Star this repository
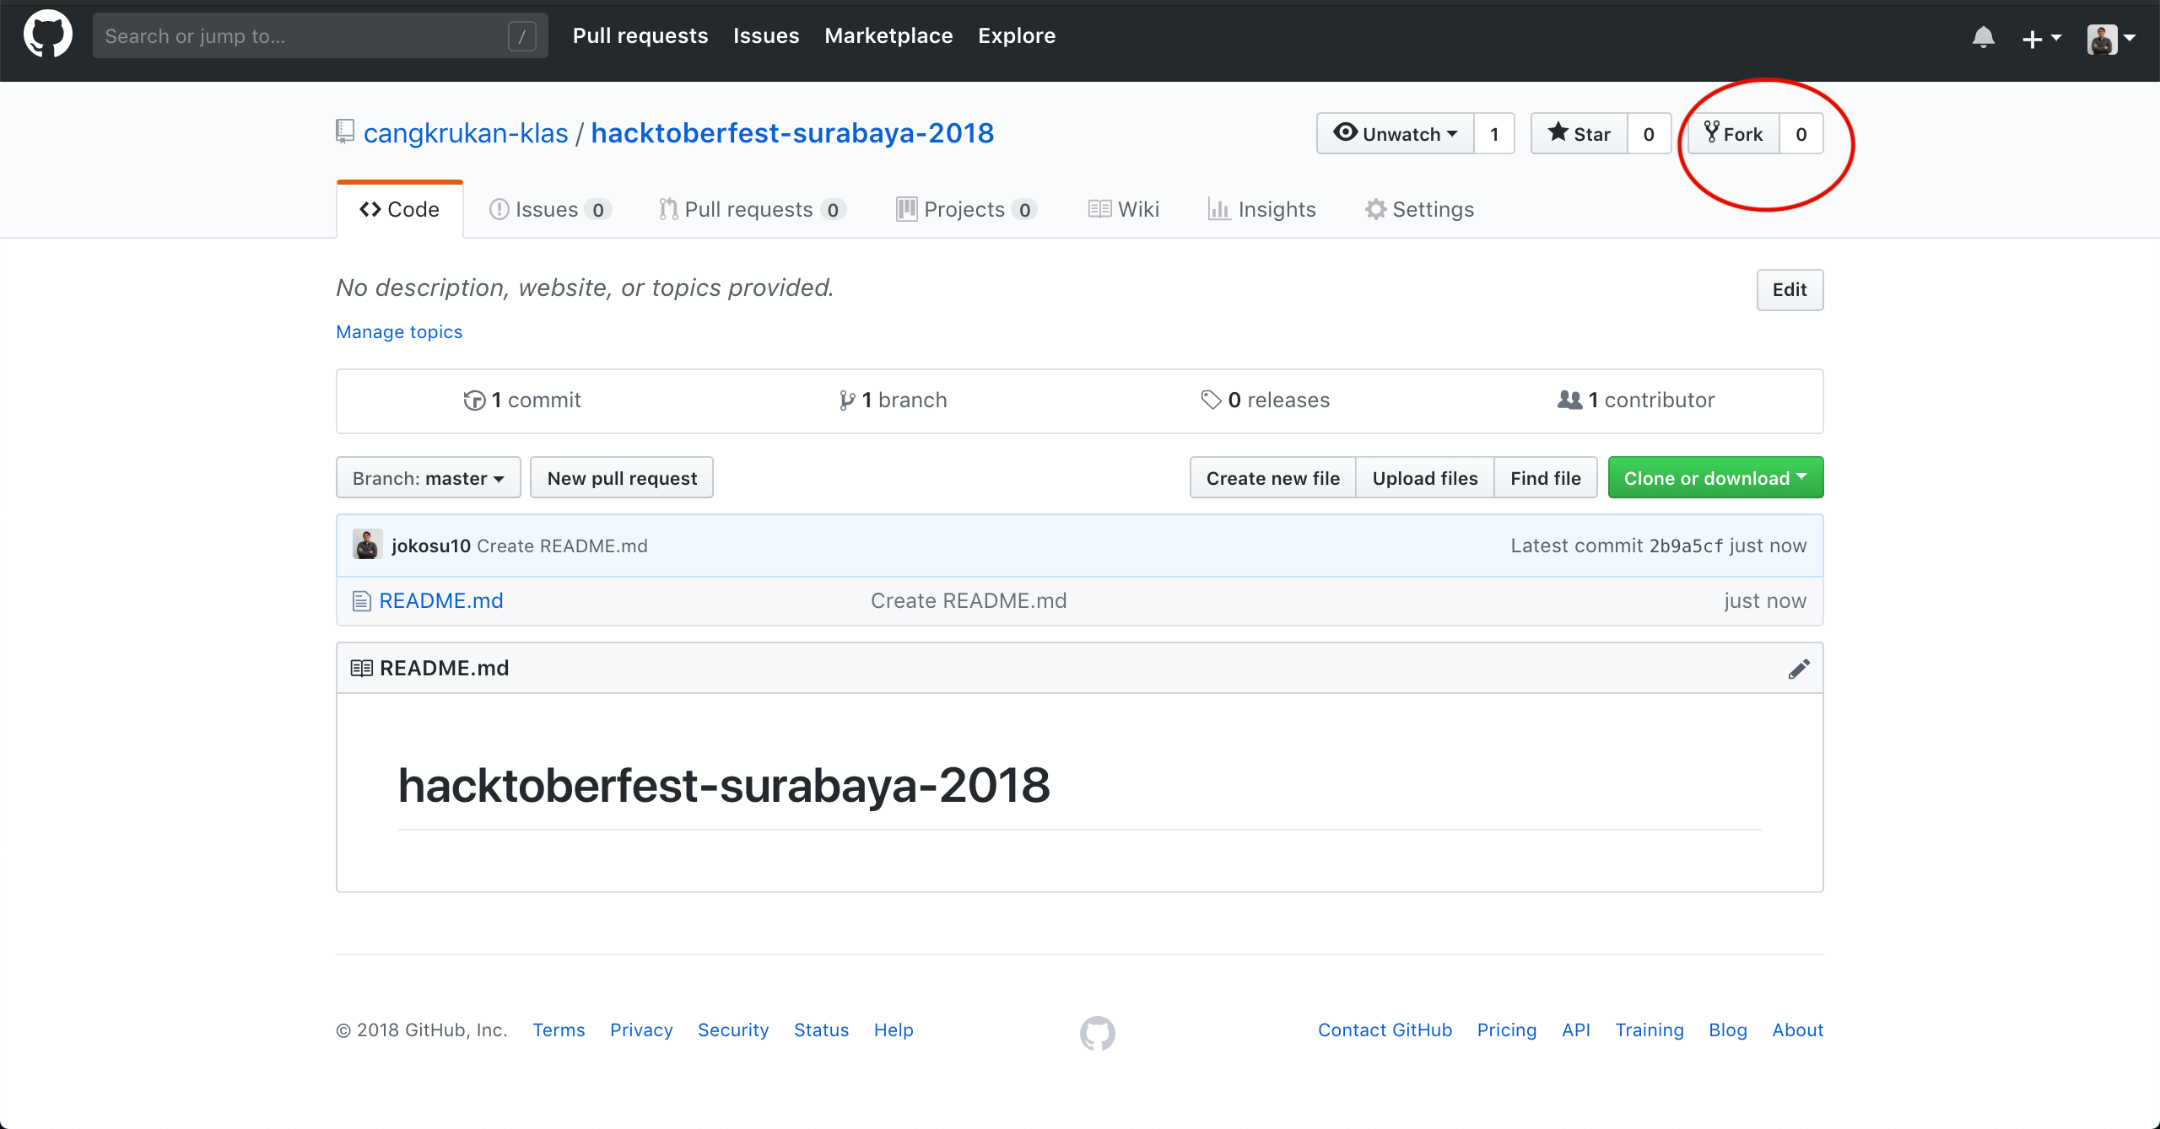Viewport: 2160px width, 1129px height. tap(1579, 134)
